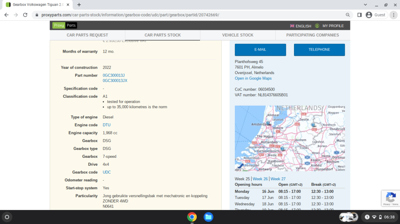Click the address bar URL

pos(130,15)
